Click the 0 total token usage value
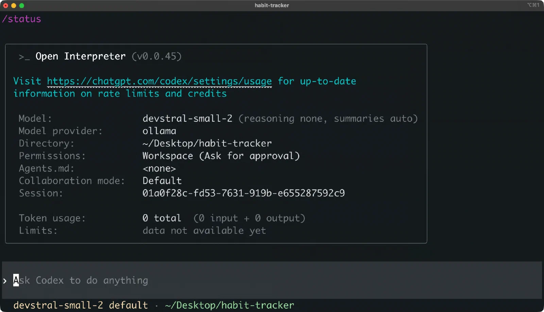The width and height of the screenshot is (544, 312). pyautogui.click(x=162, y=218)
